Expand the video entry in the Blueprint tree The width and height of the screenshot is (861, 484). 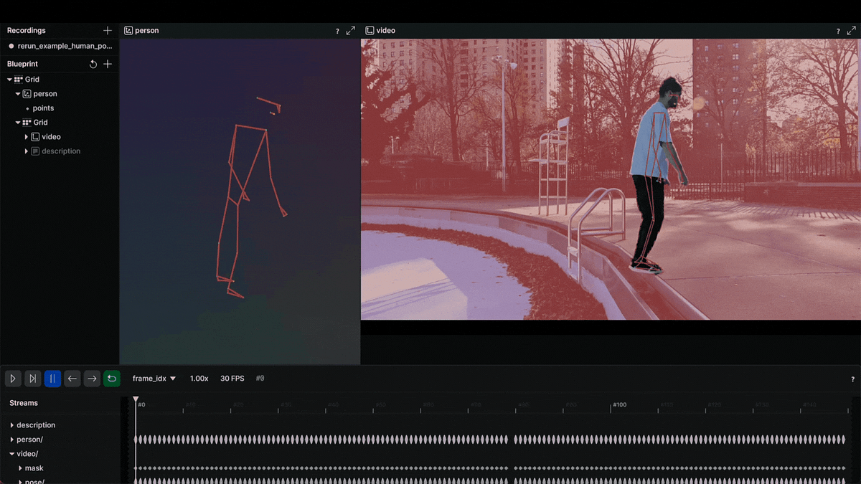coord(26,136)
